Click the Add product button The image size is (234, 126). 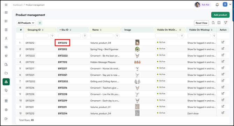[220, 15]
